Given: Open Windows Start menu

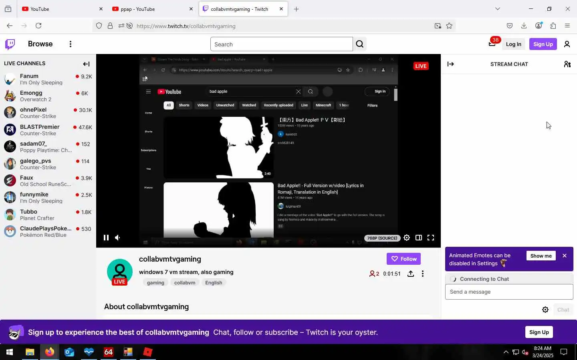Looking at the screenshot, I should (10, 352).
